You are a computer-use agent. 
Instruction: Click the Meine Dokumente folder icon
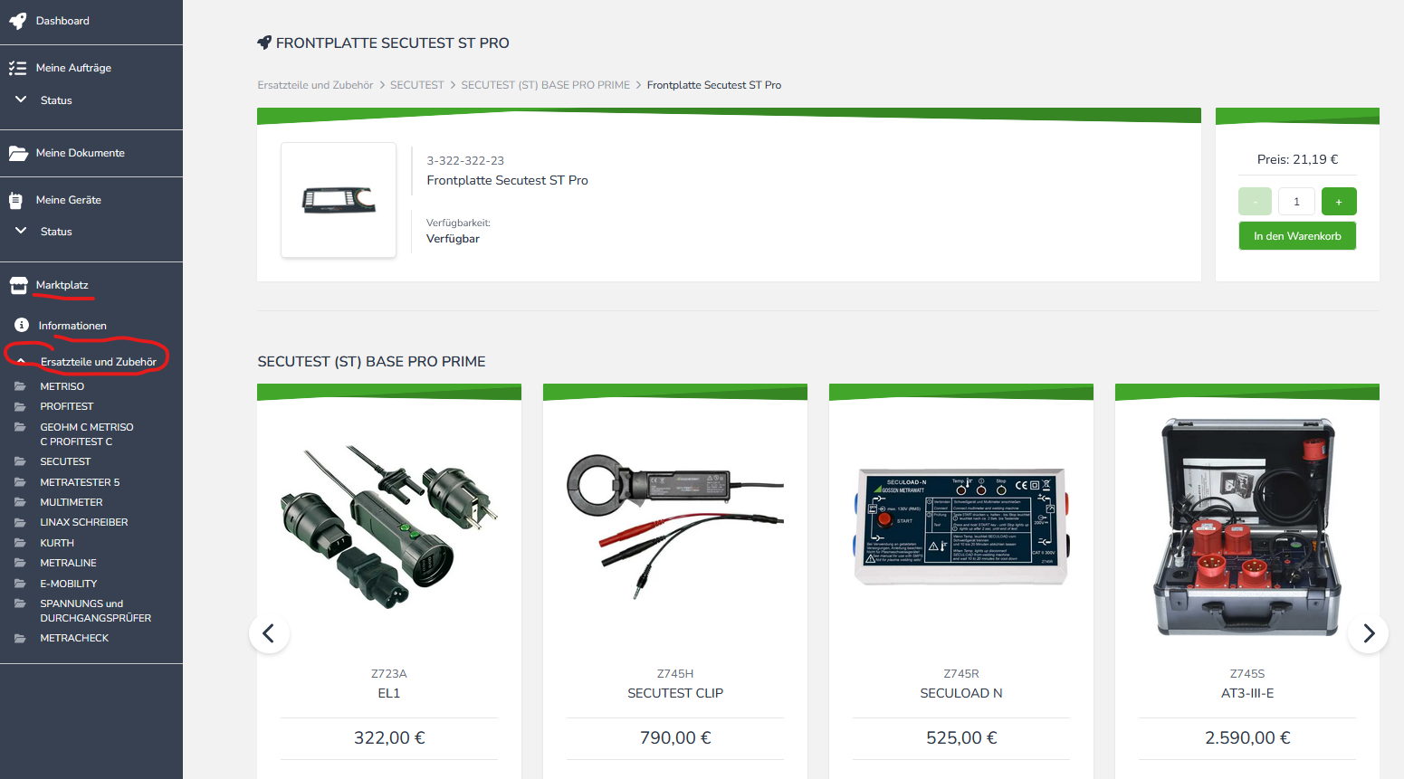click(18, 153)
